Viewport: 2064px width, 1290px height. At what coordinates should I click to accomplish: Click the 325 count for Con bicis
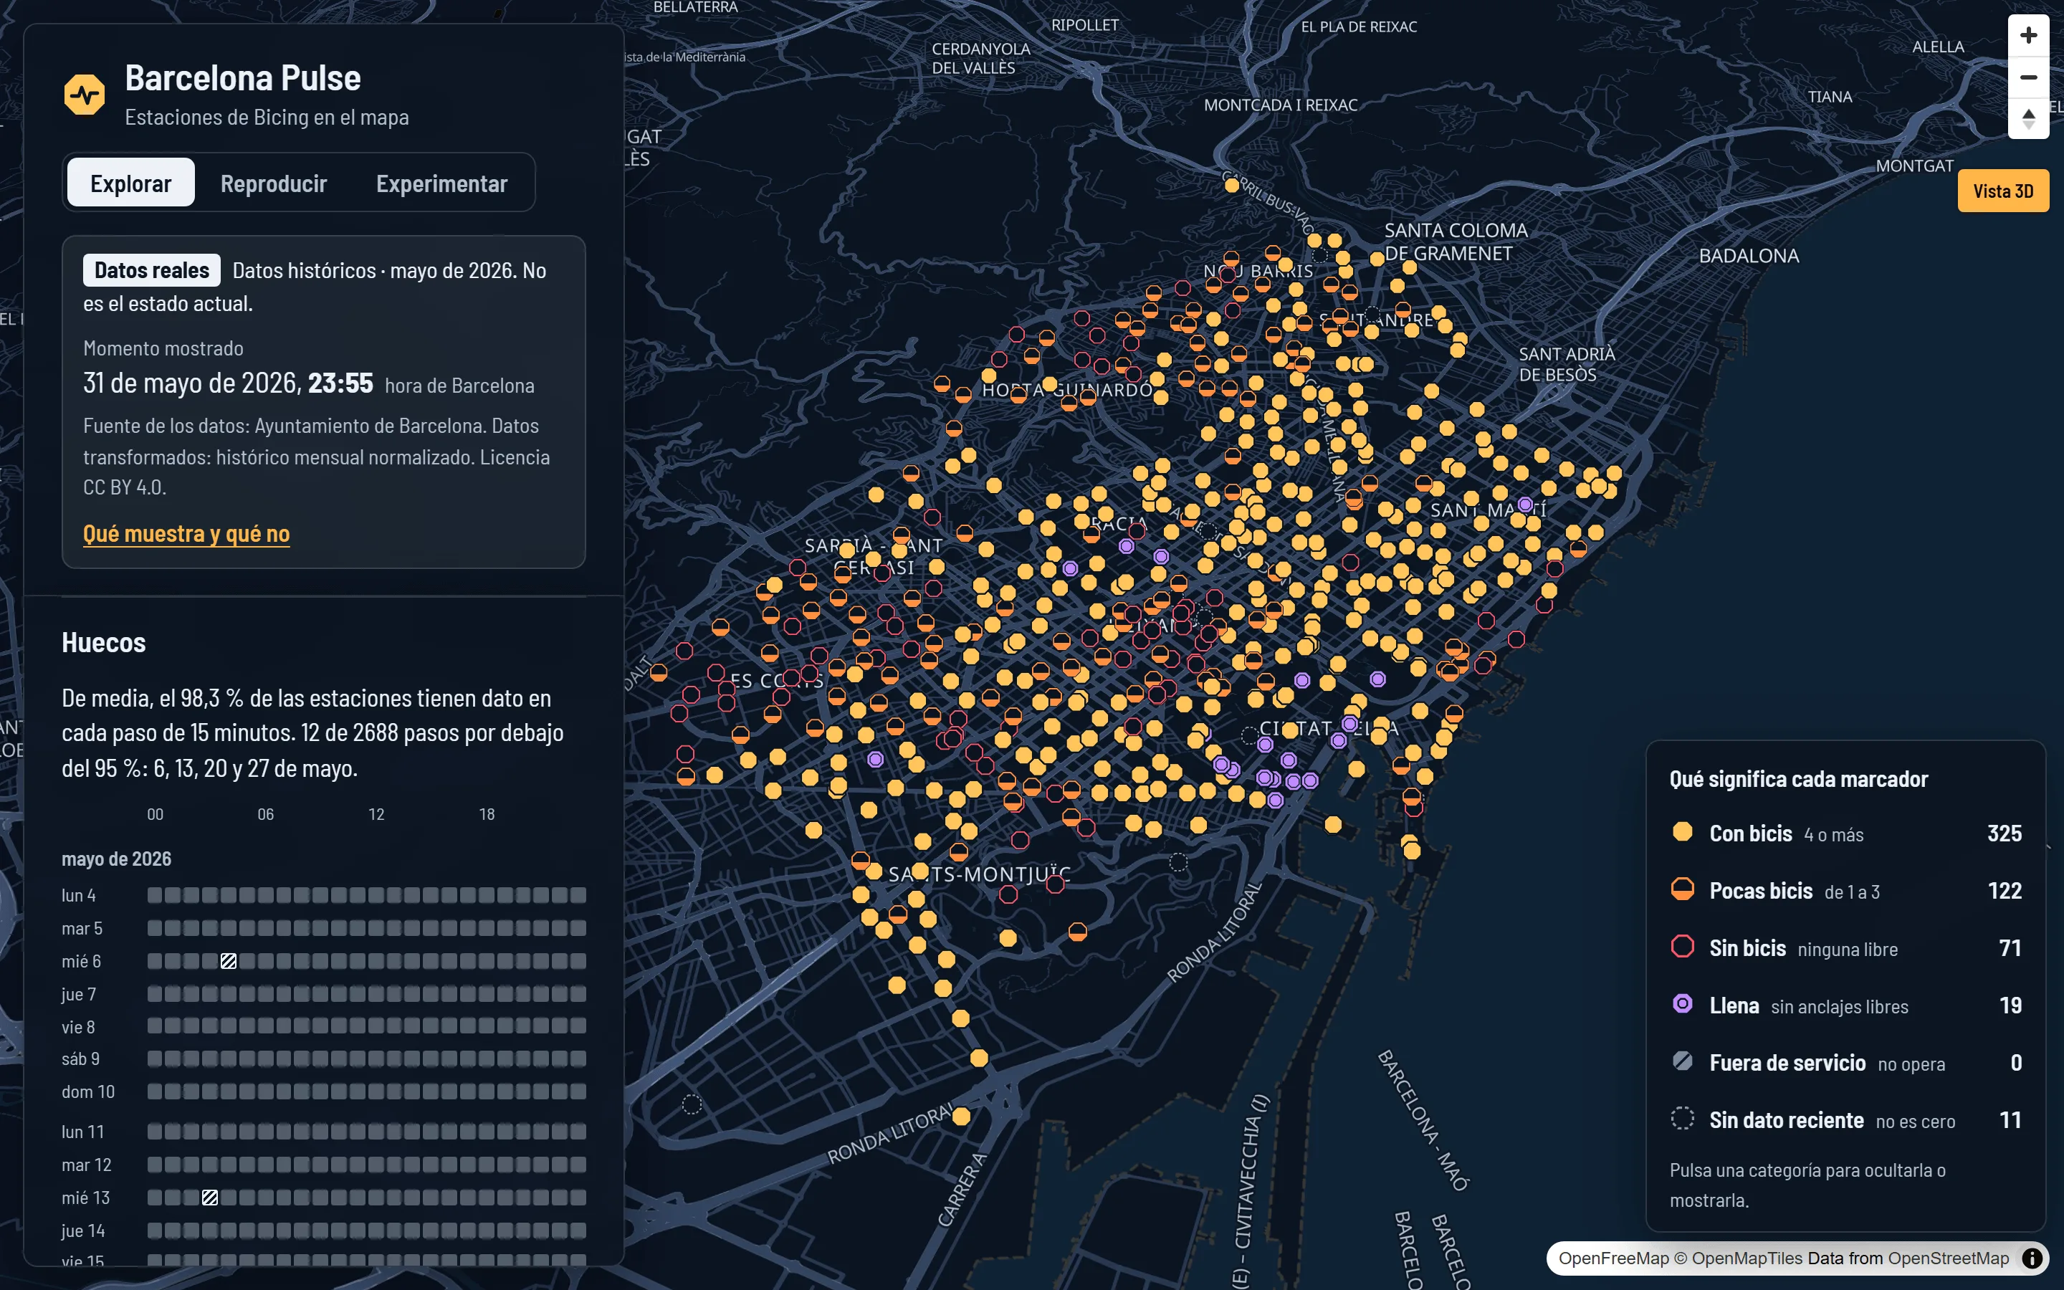coord(2005,833)
